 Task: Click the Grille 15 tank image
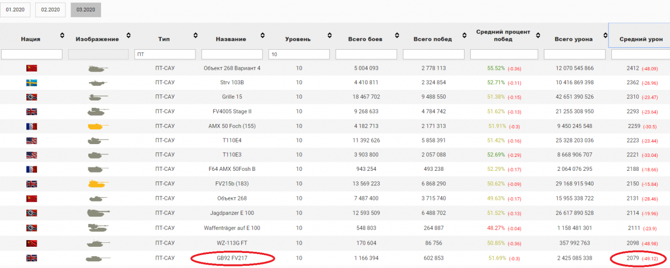[97, 97]
